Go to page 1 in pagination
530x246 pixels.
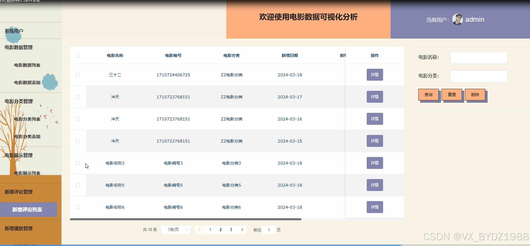pos(210,230)
